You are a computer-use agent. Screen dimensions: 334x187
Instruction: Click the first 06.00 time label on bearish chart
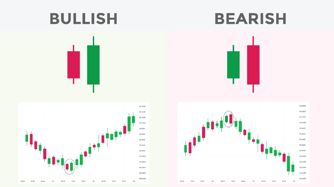(182, 181)
